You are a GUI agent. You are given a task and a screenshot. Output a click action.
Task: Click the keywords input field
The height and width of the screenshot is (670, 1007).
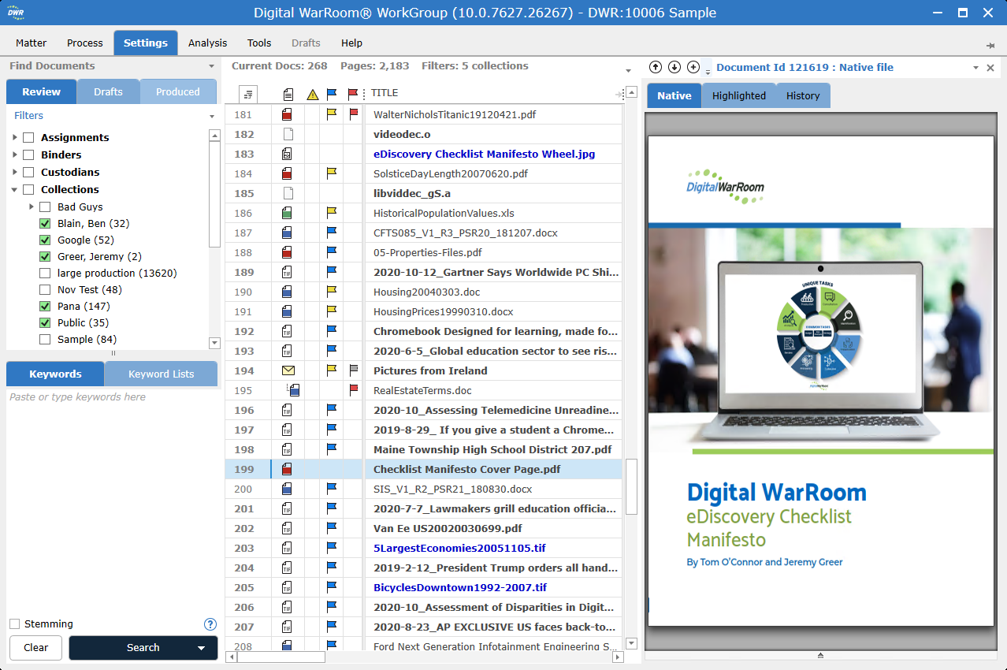113,501
